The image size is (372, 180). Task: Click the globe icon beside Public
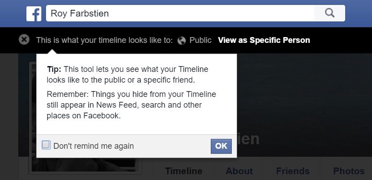[181, 40]
